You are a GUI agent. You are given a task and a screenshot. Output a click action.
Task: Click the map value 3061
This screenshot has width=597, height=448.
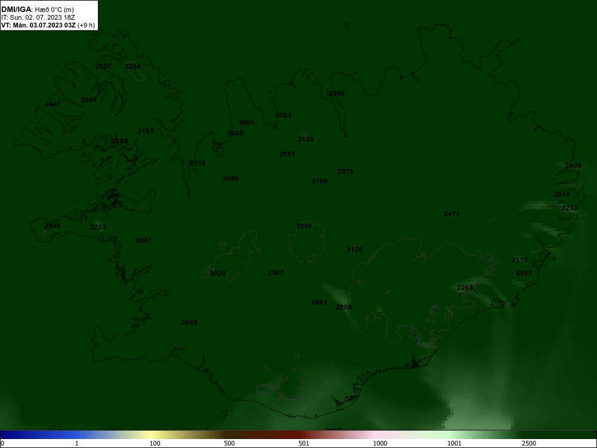[247, 122]
